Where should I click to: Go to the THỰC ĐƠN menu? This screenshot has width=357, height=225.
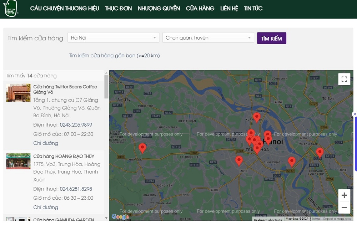(x=118, y=9)
